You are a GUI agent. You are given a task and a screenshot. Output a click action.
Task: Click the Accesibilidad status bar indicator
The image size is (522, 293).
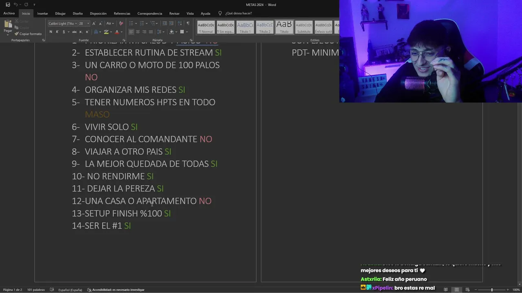116,290
